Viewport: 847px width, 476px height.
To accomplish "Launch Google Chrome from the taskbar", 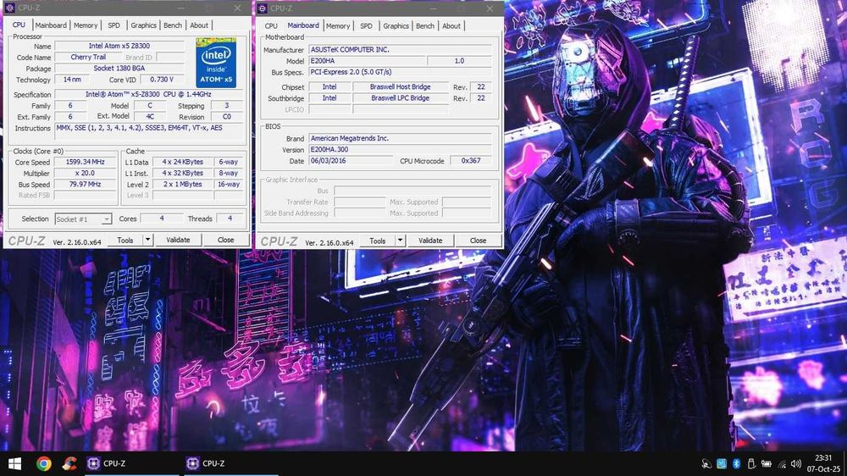I will click(x=44, y=463).
